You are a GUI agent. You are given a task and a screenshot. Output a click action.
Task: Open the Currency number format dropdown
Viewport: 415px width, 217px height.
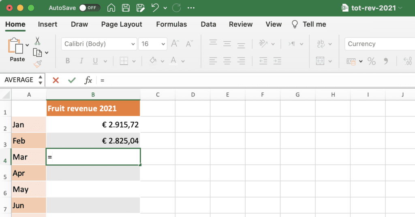(x=379, y=44)
